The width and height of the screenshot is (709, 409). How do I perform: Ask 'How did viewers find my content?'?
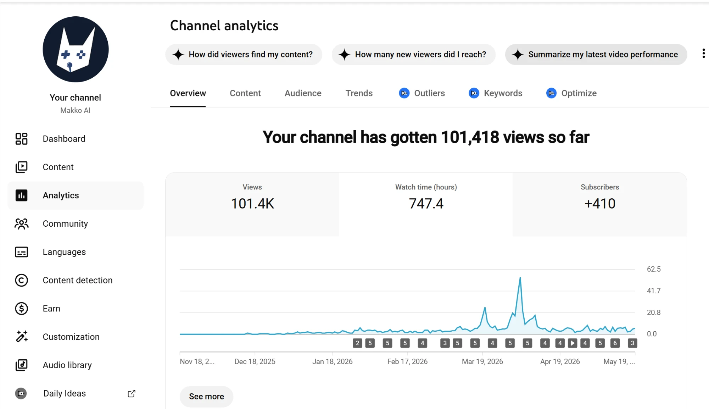click(x=244, y=55)
